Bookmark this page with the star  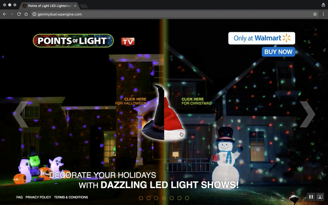pyautogui.click(x=315, y=14)
